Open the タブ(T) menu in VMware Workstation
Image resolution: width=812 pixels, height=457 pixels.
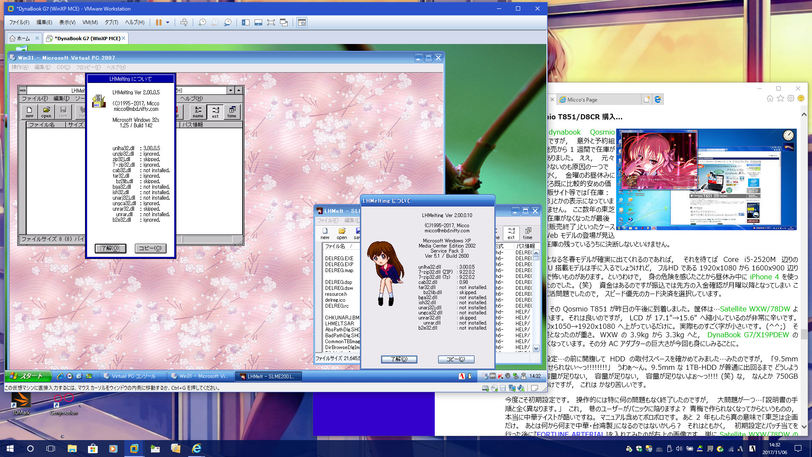(x=112, y=22)
